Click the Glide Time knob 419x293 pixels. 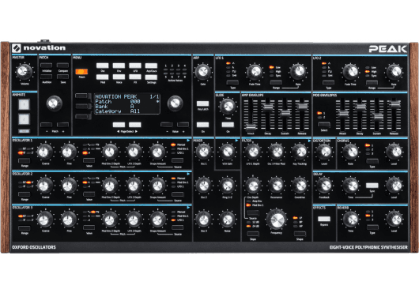click(228, 106)
